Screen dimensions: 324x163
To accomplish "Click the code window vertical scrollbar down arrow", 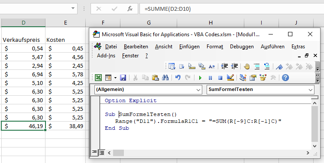I will pos(315,146).
